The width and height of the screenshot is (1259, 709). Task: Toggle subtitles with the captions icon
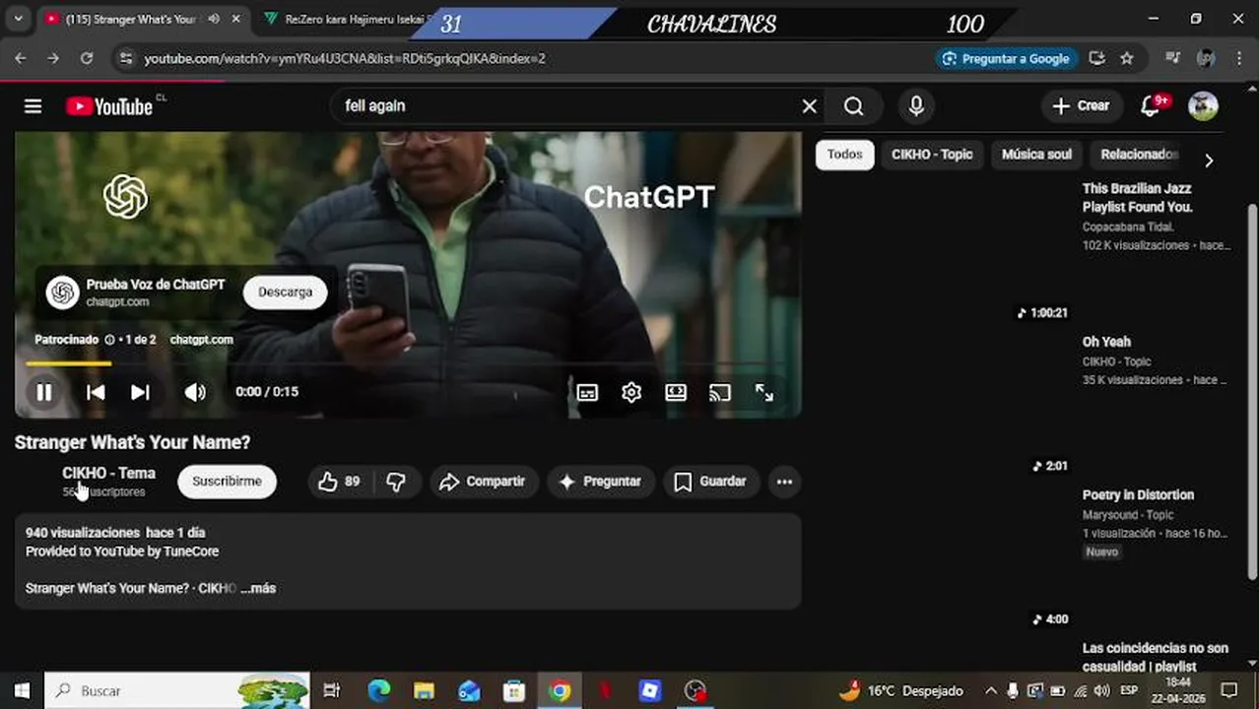(x=587, y=392)
